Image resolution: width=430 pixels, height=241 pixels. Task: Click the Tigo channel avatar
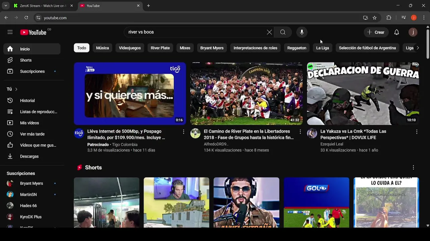(79, 133)
